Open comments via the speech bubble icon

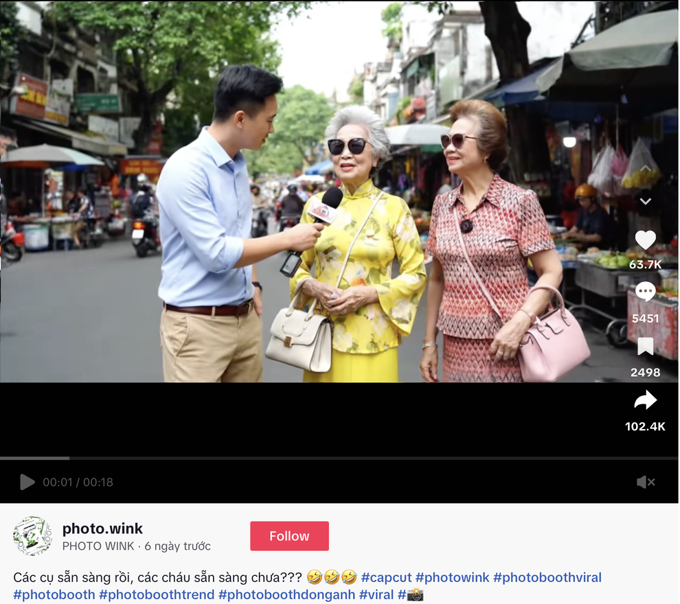pos(645,292)
